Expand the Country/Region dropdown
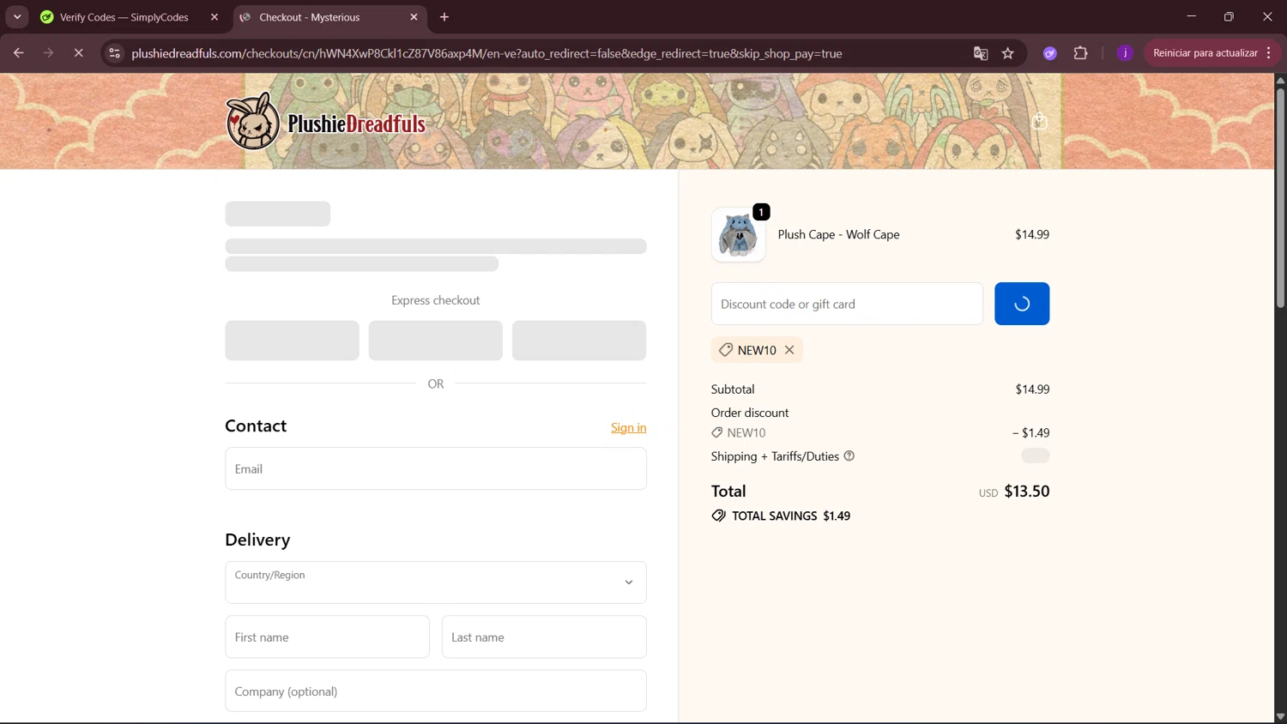 [436, 582]
